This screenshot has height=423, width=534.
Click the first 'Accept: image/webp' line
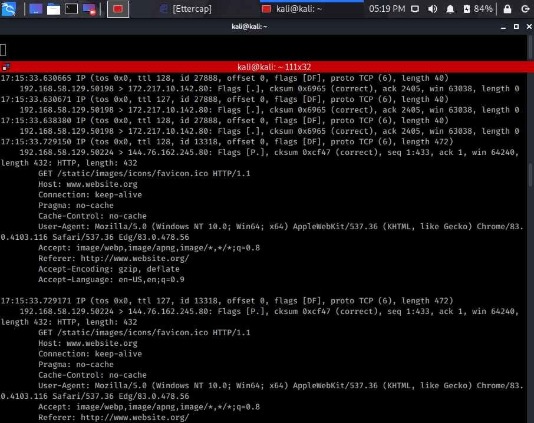pyautogui.click(x=149, y=248)
